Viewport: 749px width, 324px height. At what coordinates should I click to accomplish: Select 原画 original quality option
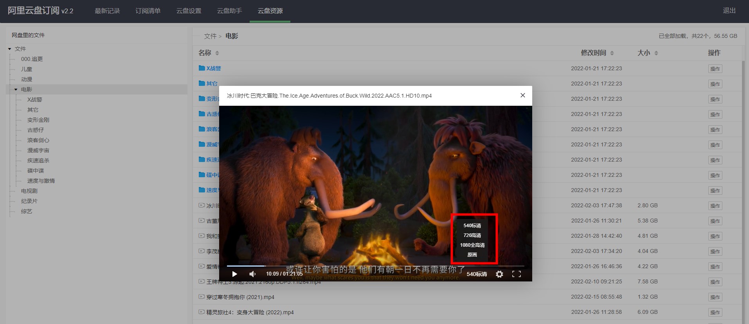pyautogui.click(x=472, y=255)
